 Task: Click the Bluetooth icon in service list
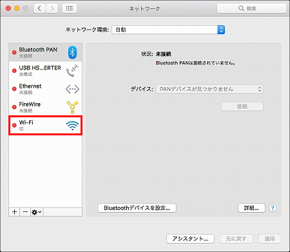point(72,52)
